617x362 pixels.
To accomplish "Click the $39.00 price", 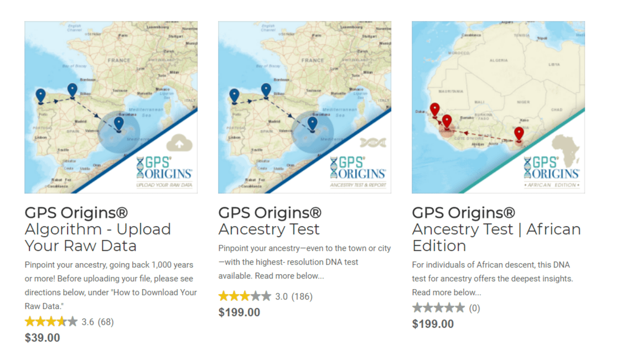I will pyautogui.click(x=43, y=338).
